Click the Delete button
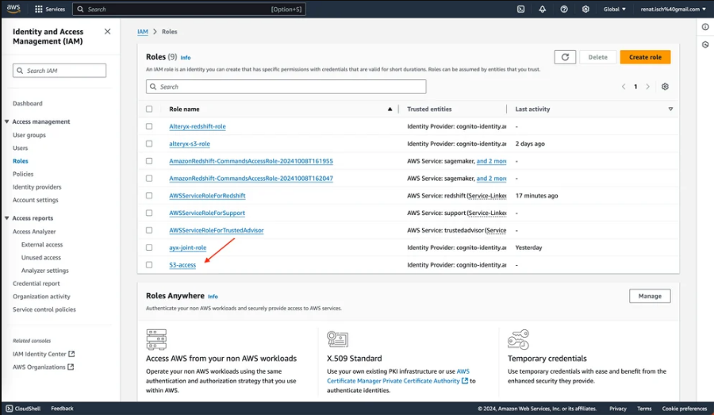 click(x=597, y=57)
